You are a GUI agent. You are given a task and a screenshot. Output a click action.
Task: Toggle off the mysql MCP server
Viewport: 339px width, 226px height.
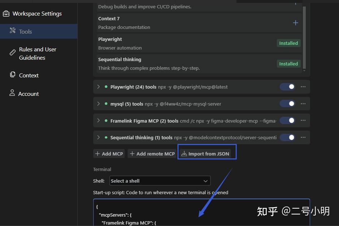point(287,103)
